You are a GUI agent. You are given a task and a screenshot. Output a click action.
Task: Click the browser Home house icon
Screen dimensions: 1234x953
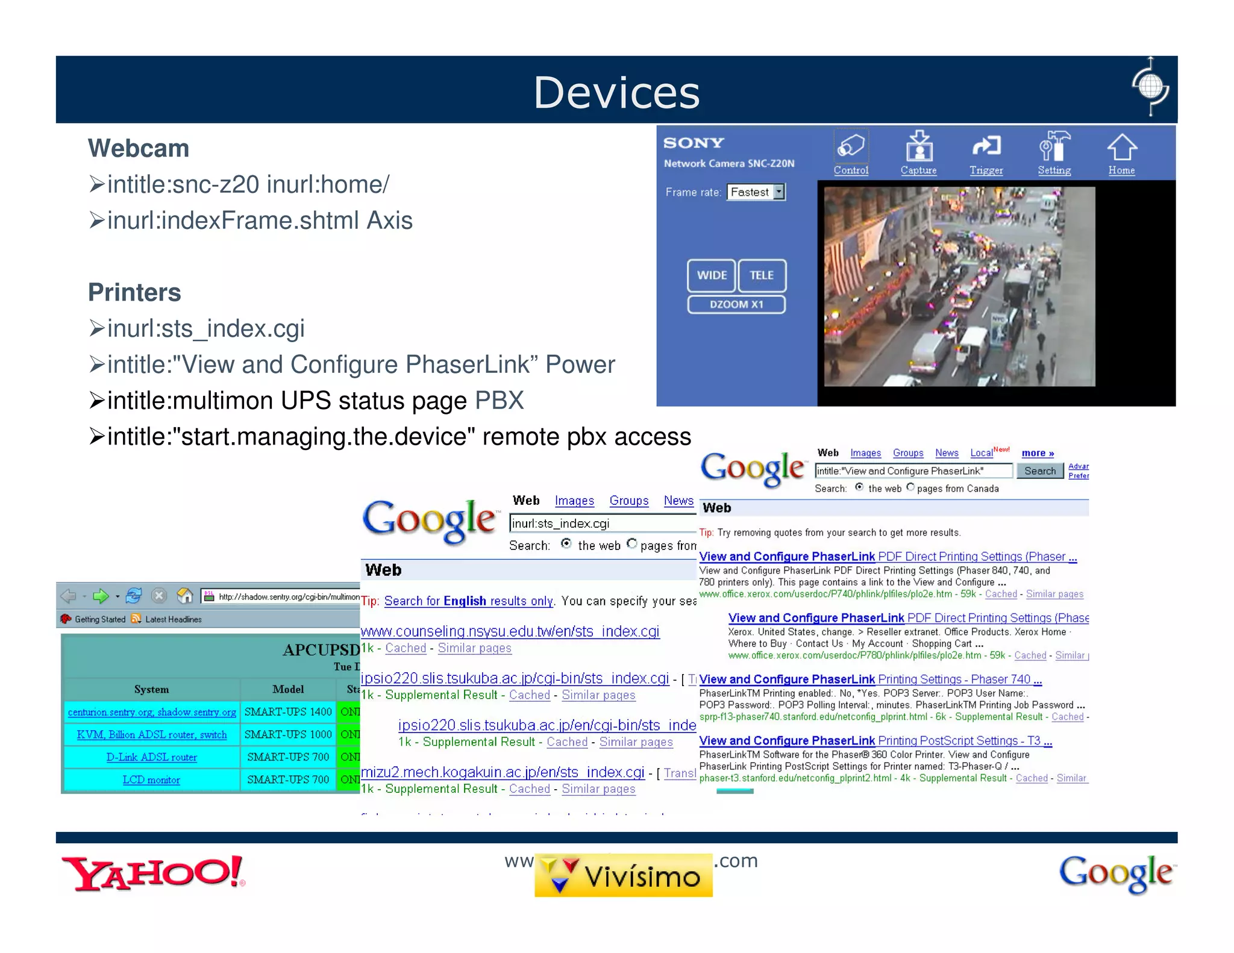pos(185,596)
